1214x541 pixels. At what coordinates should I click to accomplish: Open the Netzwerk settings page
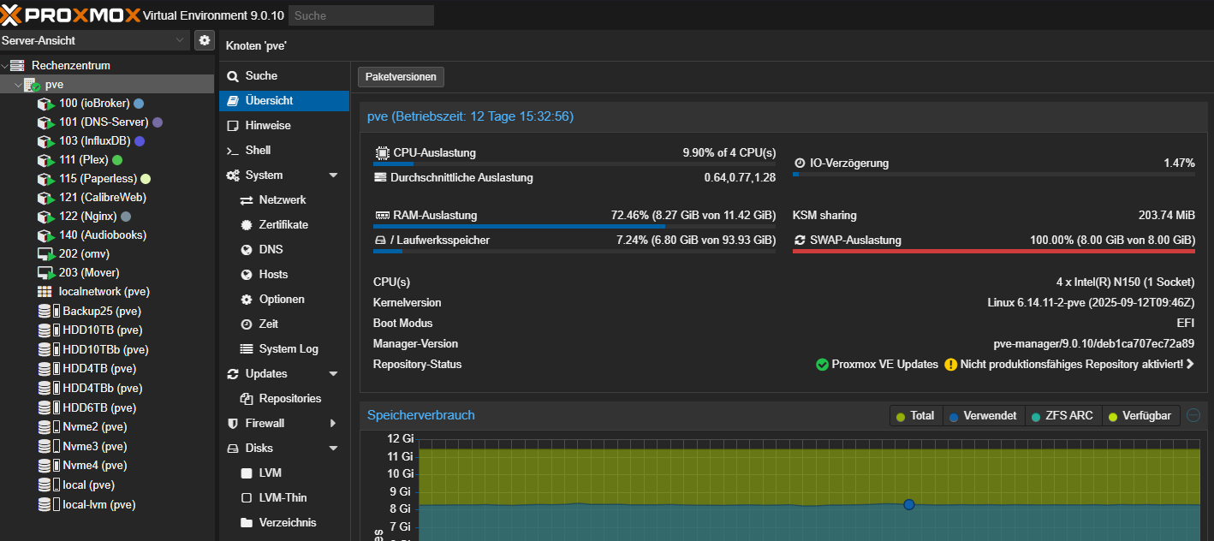[x=283, y=200]
